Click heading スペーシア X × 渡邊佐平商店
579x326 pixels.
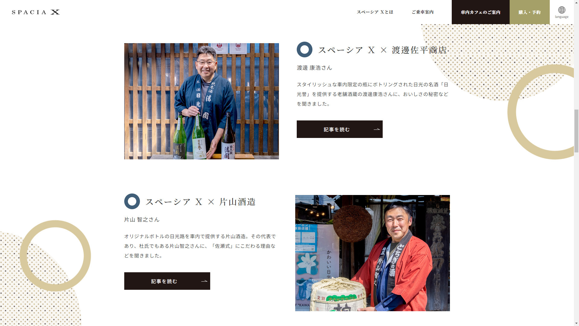(x=382, y=50)
